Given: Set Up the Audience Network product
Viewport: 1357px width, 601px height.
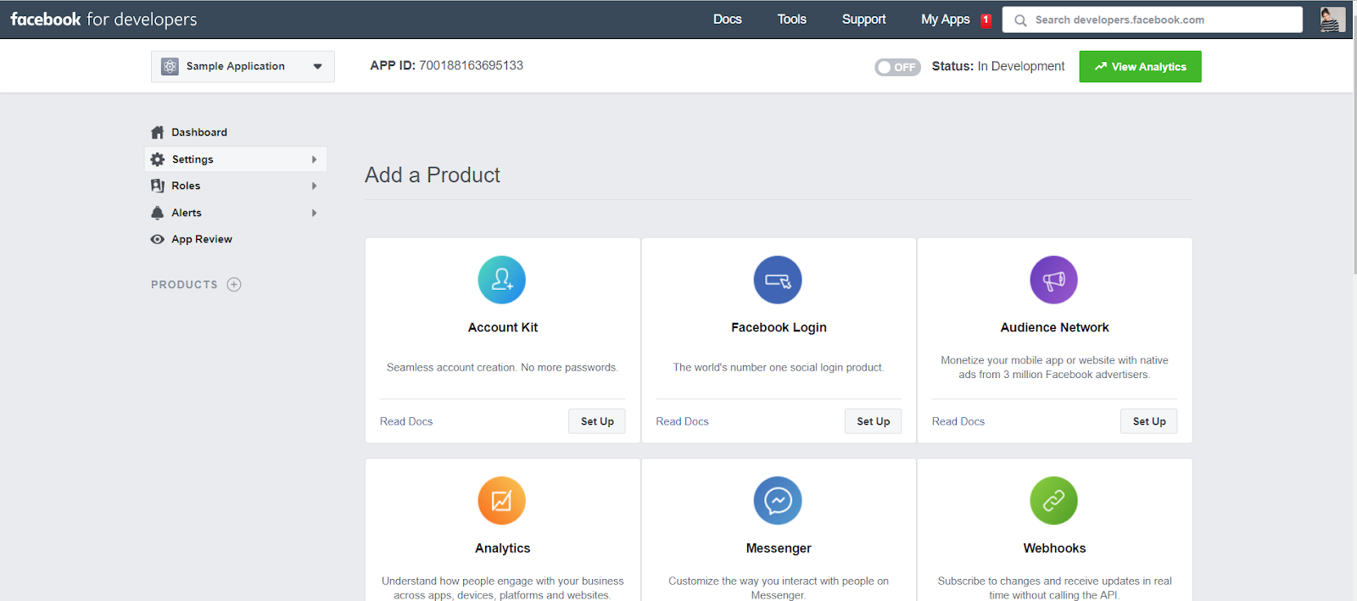Looking at the screenshot, I should pyautogui.click(x=1149, y=421).
